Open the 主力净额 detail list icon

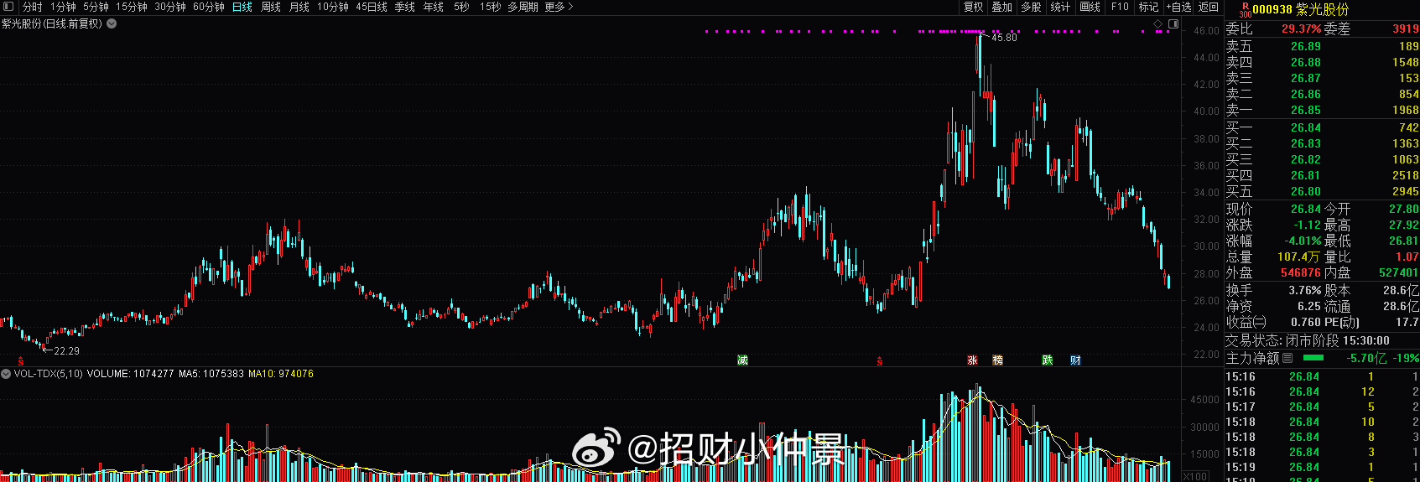(x=1287, y=358)
